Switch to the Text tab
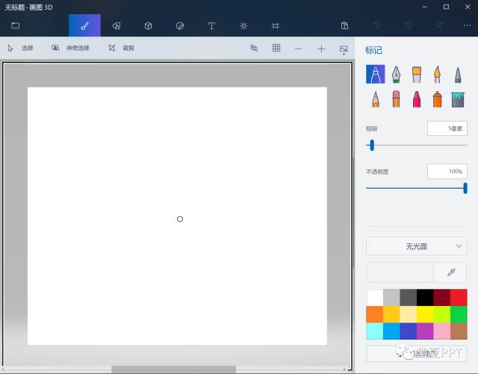The height and width of the screenshot is (374, 478). tap(211, 25)
